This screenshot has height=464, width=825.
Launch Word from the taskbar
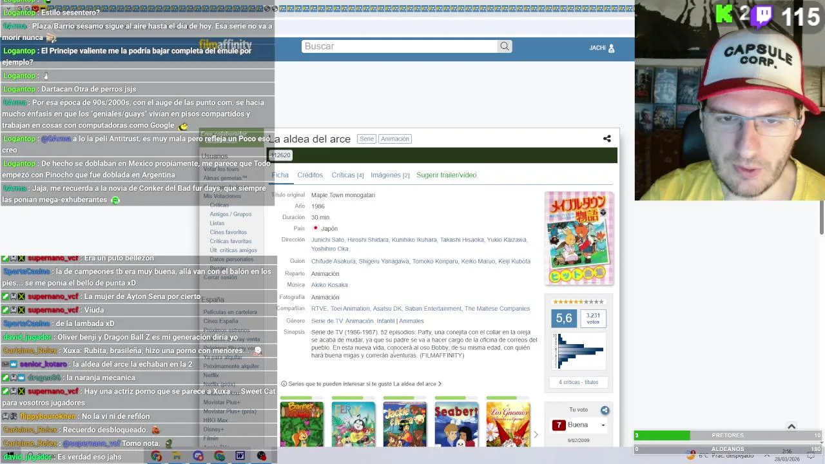(x=240, y=456)
